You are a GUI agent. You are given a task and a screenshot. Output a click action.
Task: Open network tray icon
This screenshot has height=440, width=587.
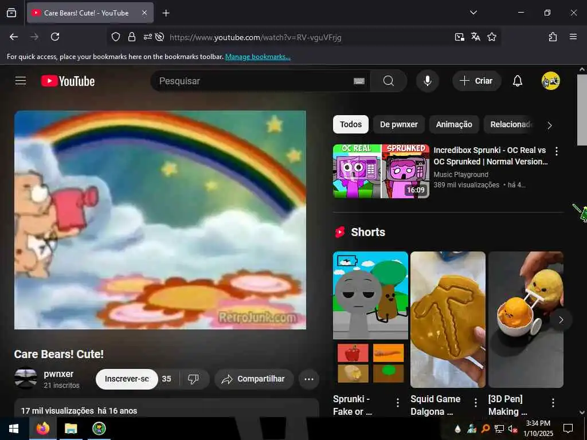tap(499, 429)
